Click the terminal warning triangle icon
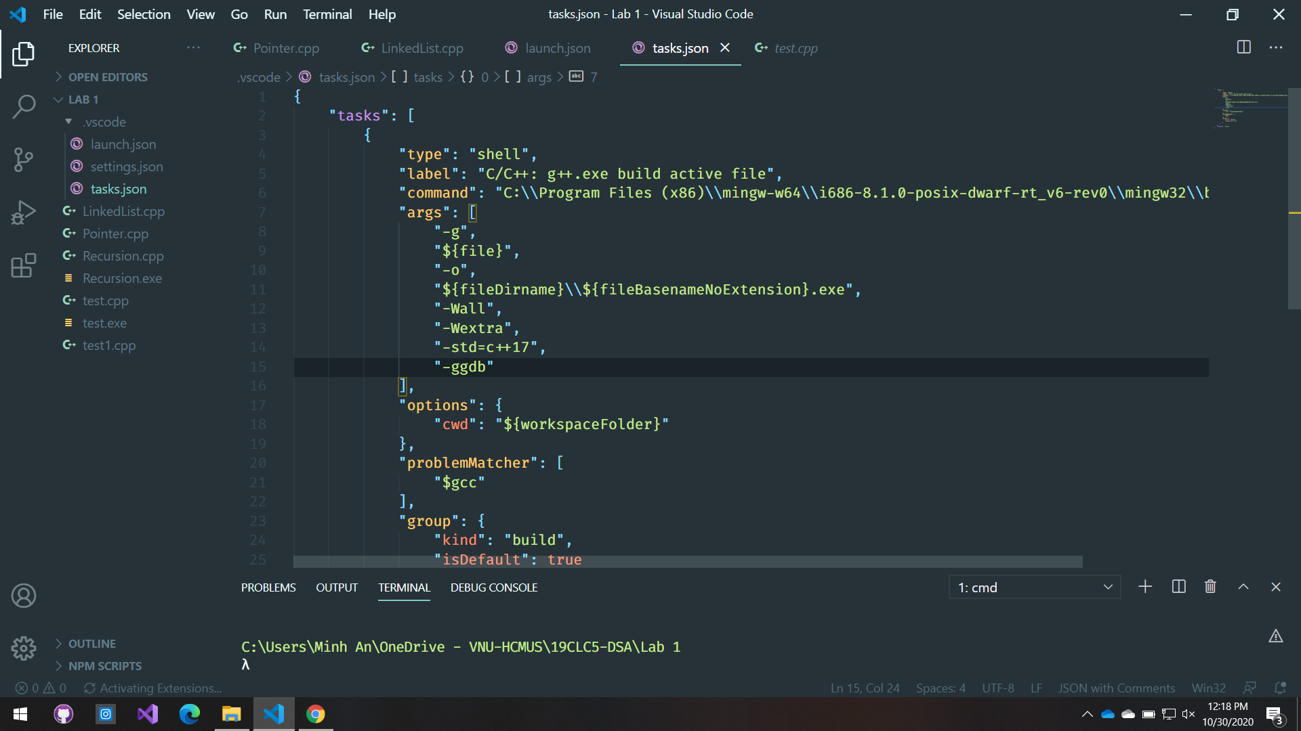The height and width of the screenshot is (731, 1301). coord(1276,636)
